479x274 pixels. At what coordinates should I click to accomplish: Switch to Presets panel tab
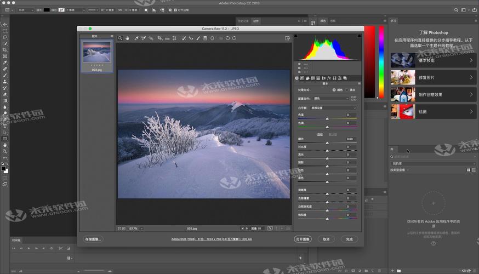point(340,78)
